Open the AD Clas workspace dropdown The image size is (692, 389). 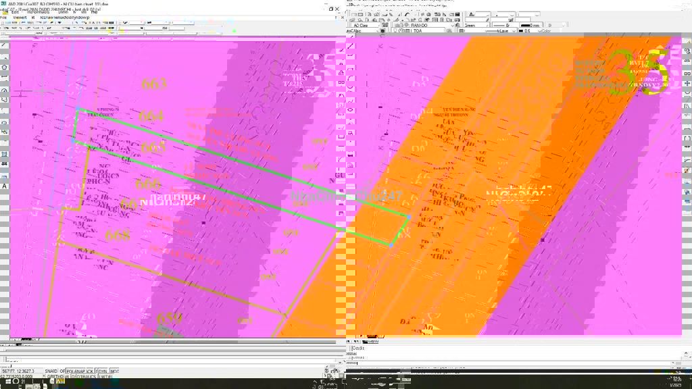pos(365,25)
